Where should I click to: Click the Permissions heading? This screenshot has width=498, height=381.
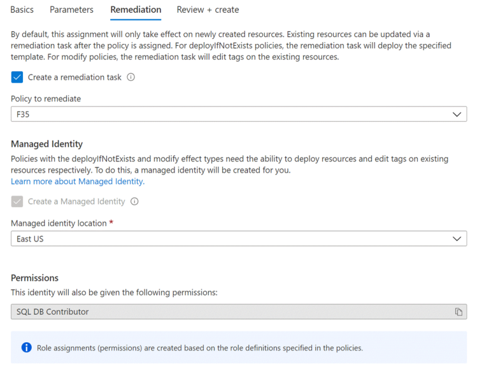(34, 278)
